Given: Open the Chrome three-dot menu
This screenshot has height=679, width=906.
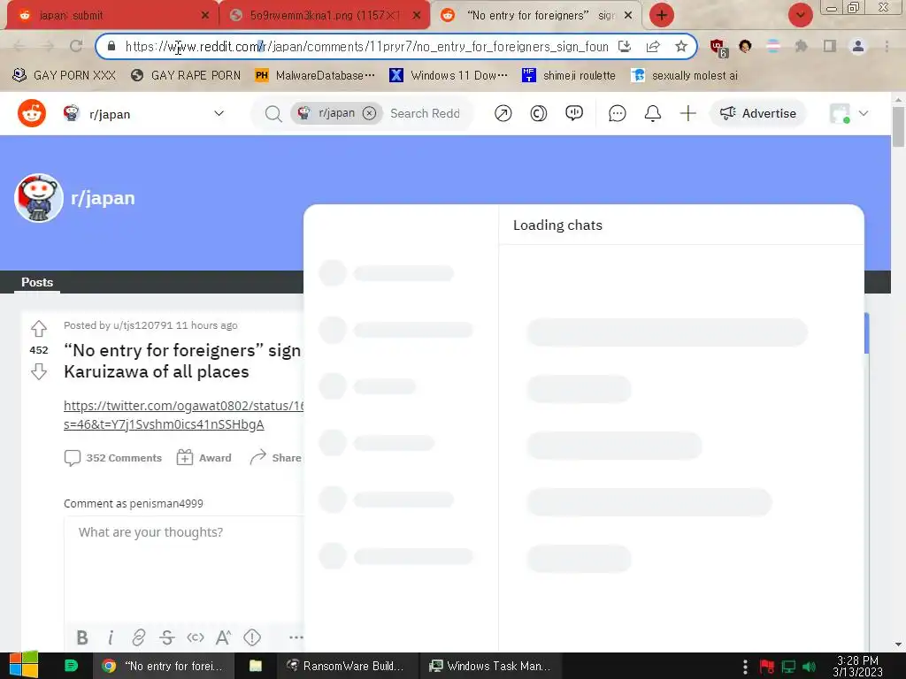Looking at the screenshot, I should 887,46.
